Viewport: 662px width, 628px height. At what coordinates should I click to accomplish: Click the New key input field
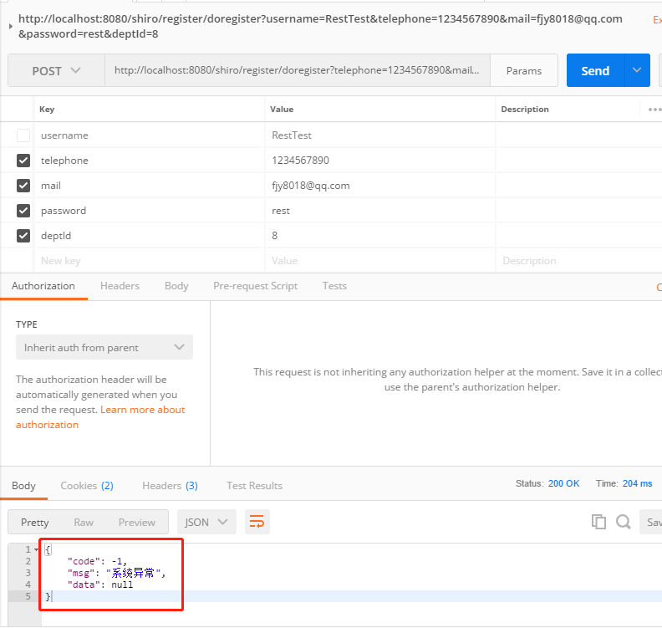(x=149, y=261)
